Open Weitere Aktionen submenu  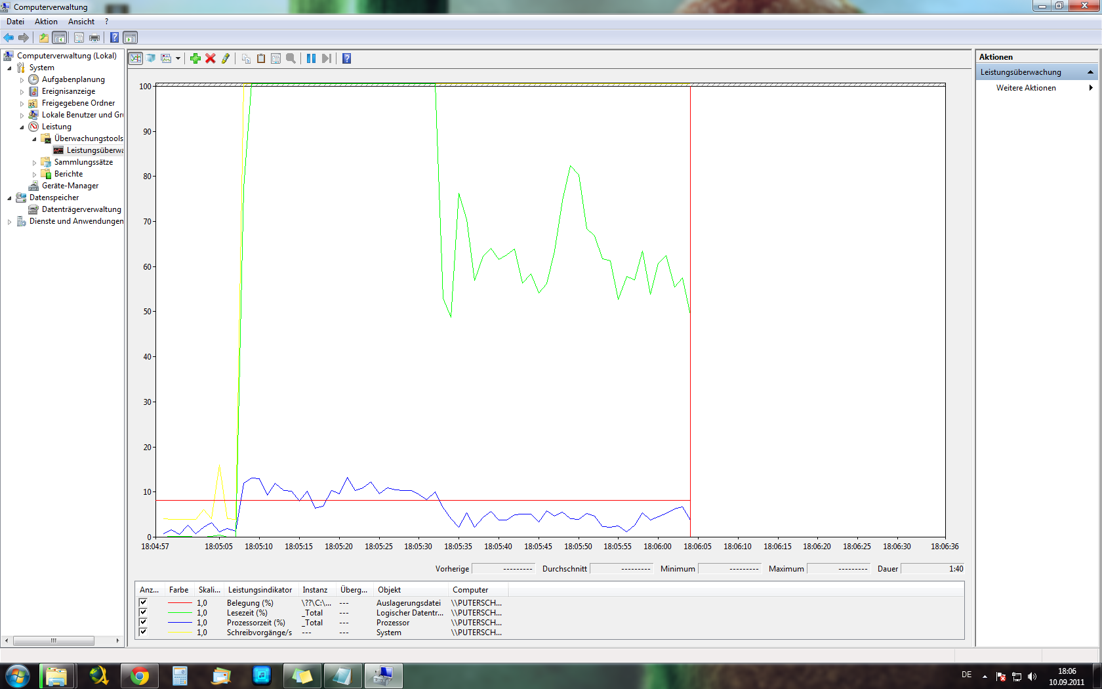(x=1036, y=88)
